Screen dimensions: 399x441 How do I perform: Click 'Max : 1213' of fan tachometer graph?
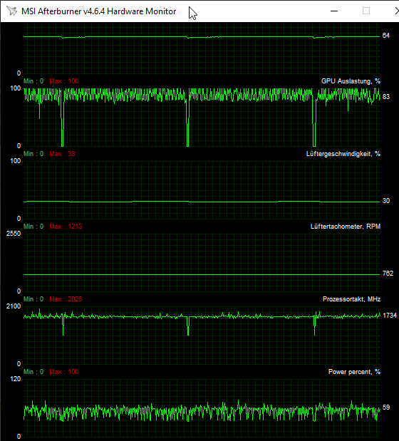pyautogui.click(x=66, y=227)
